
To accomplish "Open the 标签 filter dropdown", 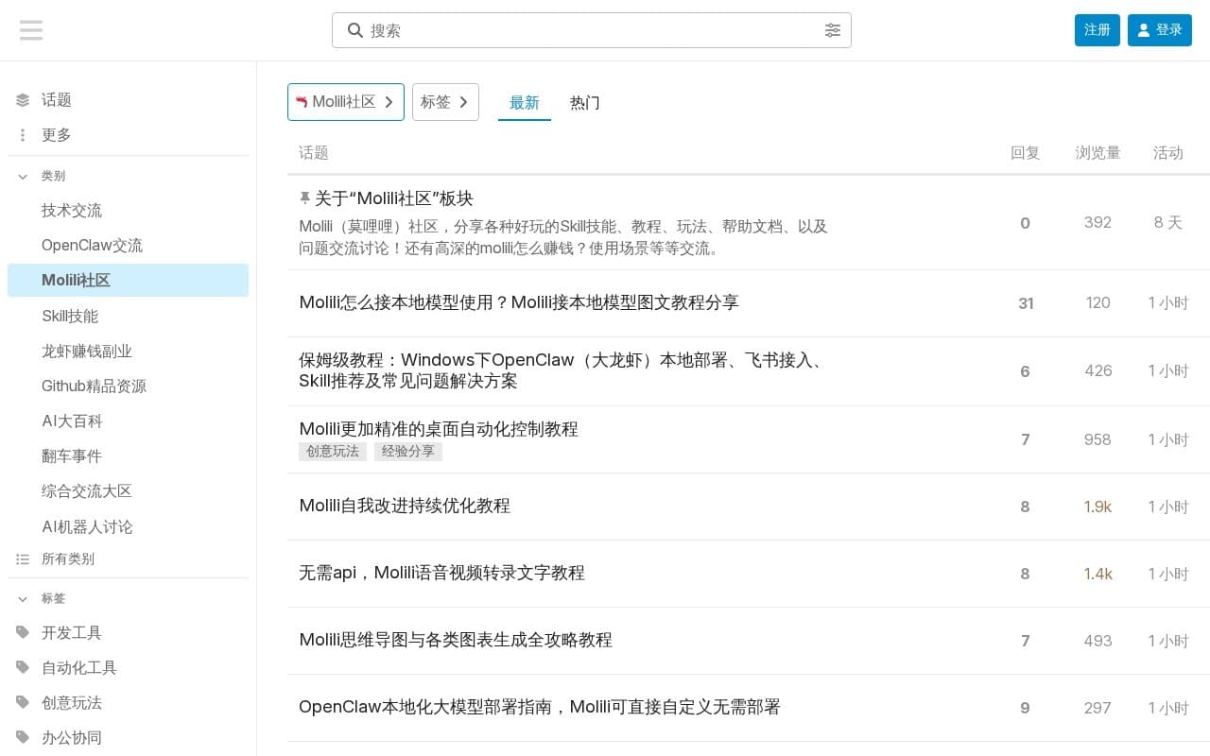I will [x=445, y=102].
